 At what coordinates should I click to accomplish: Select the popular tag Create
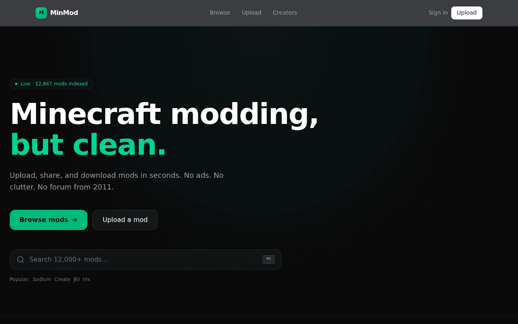(x=62, y=279)
